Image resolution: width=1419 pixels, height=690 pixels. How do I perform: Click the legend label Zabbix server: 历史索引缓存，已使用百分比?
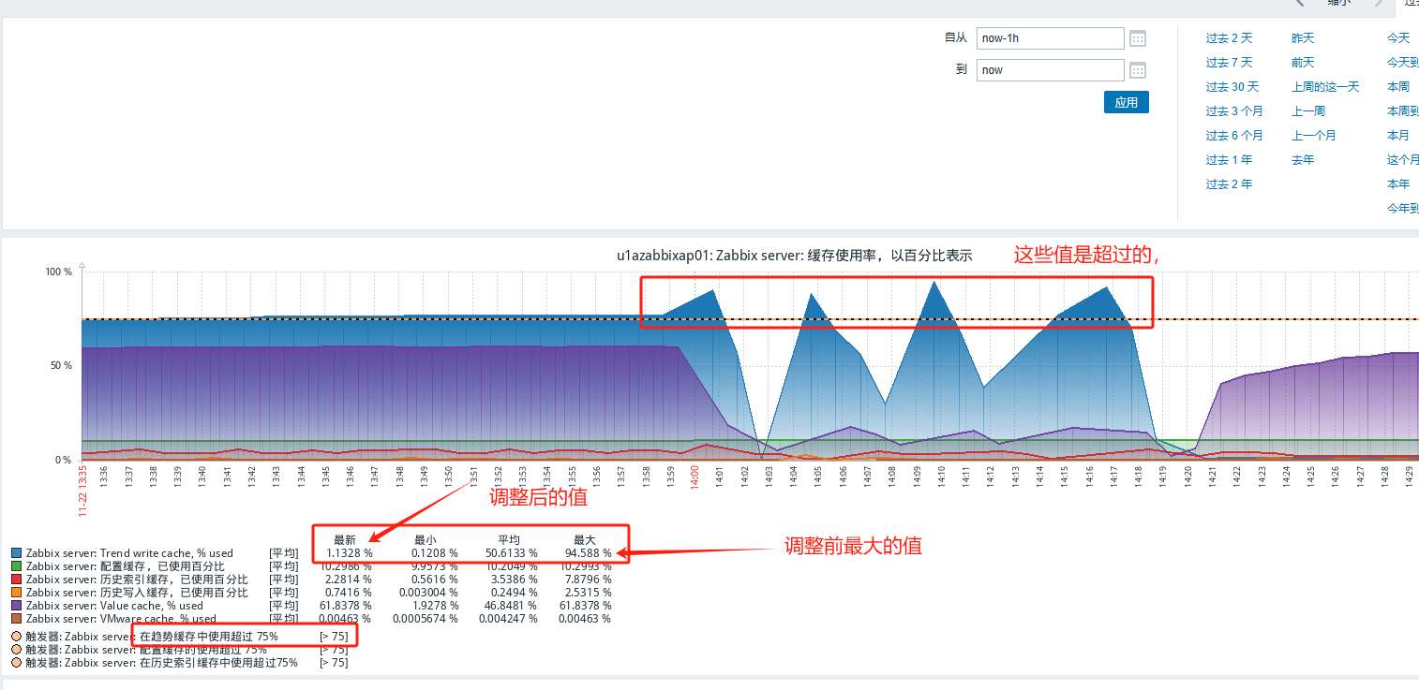coord(137,580)
